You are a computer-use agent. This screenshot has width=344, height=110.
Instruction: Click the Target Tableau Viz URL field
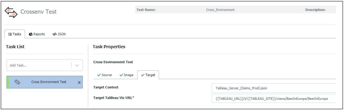273,99
